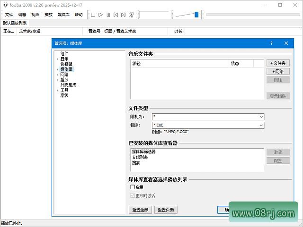Enable the 启用 checkbox
The width and height of the screenshot is (303, 227).
click(133, 187)
